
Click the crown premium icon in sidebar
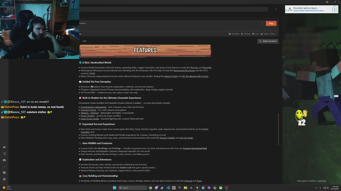(x=4, y=147)
